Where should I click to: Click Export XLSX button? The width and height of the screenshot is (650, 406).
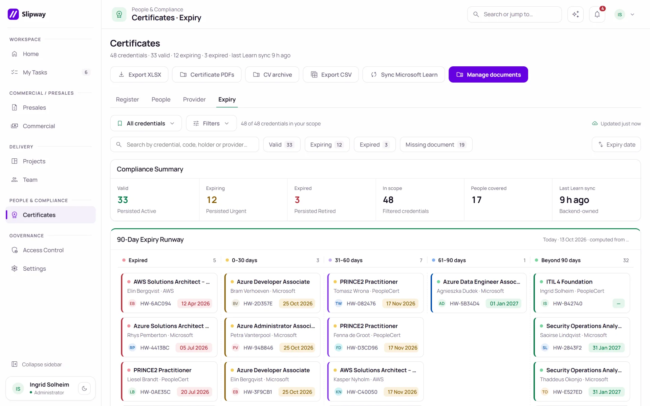139,74
